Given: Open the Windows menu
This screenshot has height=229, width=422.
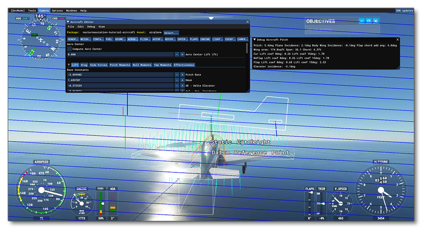Looking at the screenshot, I should point(71,11).
